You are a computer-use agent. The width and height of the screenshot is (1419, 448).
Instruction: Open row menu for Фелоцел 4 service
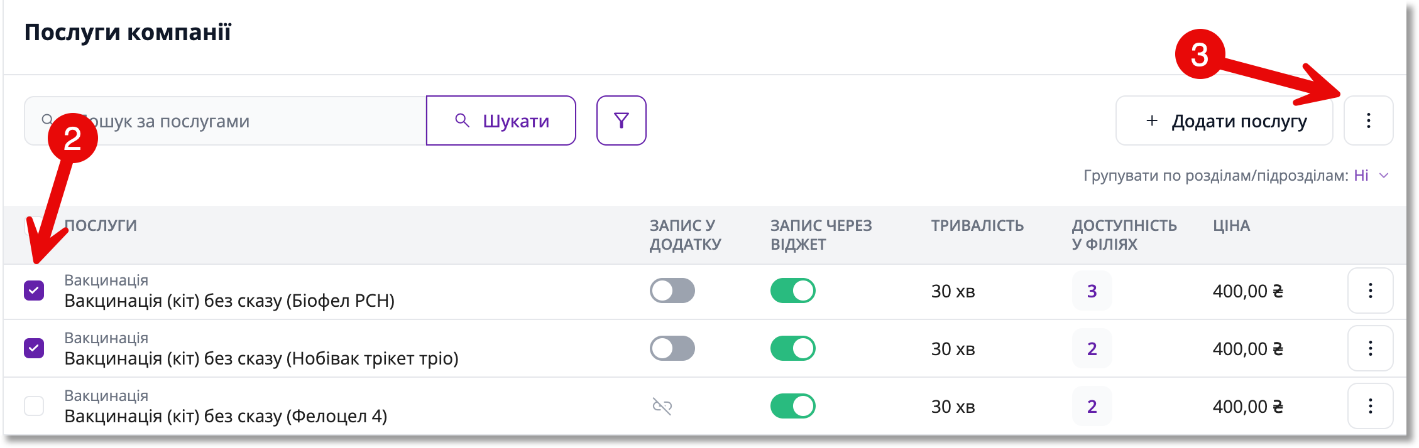(1370, 406)
